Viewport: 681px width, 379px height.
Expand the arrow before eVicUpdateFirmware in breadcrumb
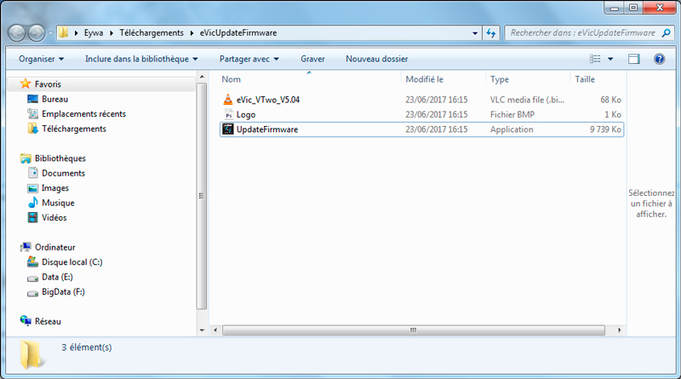(192, 33)
